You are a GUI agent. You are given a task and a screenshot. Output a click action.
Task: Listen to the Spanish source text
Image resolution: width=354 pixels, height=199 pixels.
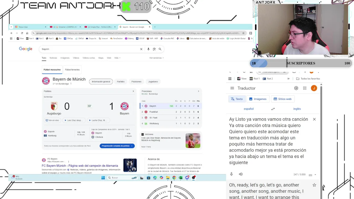tap(241, 174)
